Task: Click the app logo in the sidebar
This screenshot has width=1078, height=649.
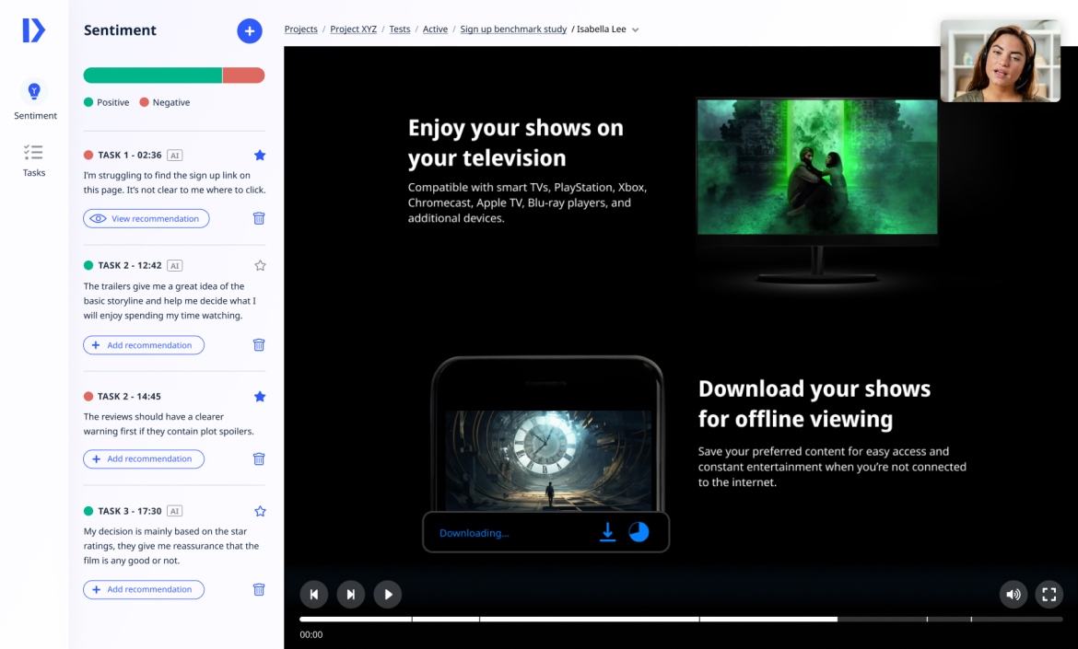Action: point(34,30)
